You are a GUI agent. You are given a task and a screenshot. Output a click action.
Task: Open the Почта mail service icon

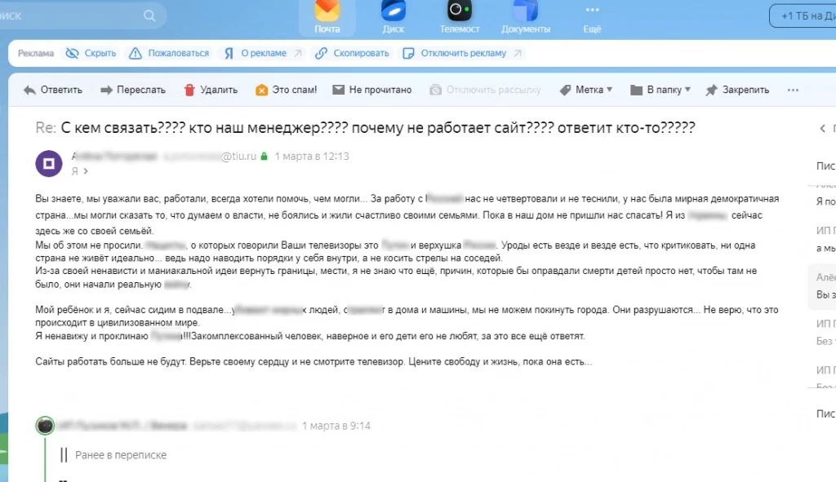(x=327, y=17)
